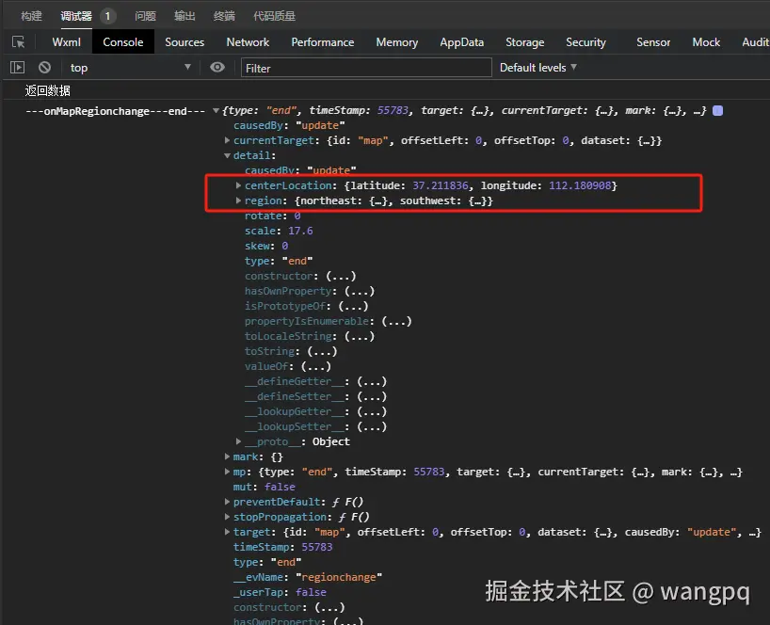This screenshot has width=770, height=625.
Task: Select the Console tab
Action: pyautogui.click(x=122, y=42)
